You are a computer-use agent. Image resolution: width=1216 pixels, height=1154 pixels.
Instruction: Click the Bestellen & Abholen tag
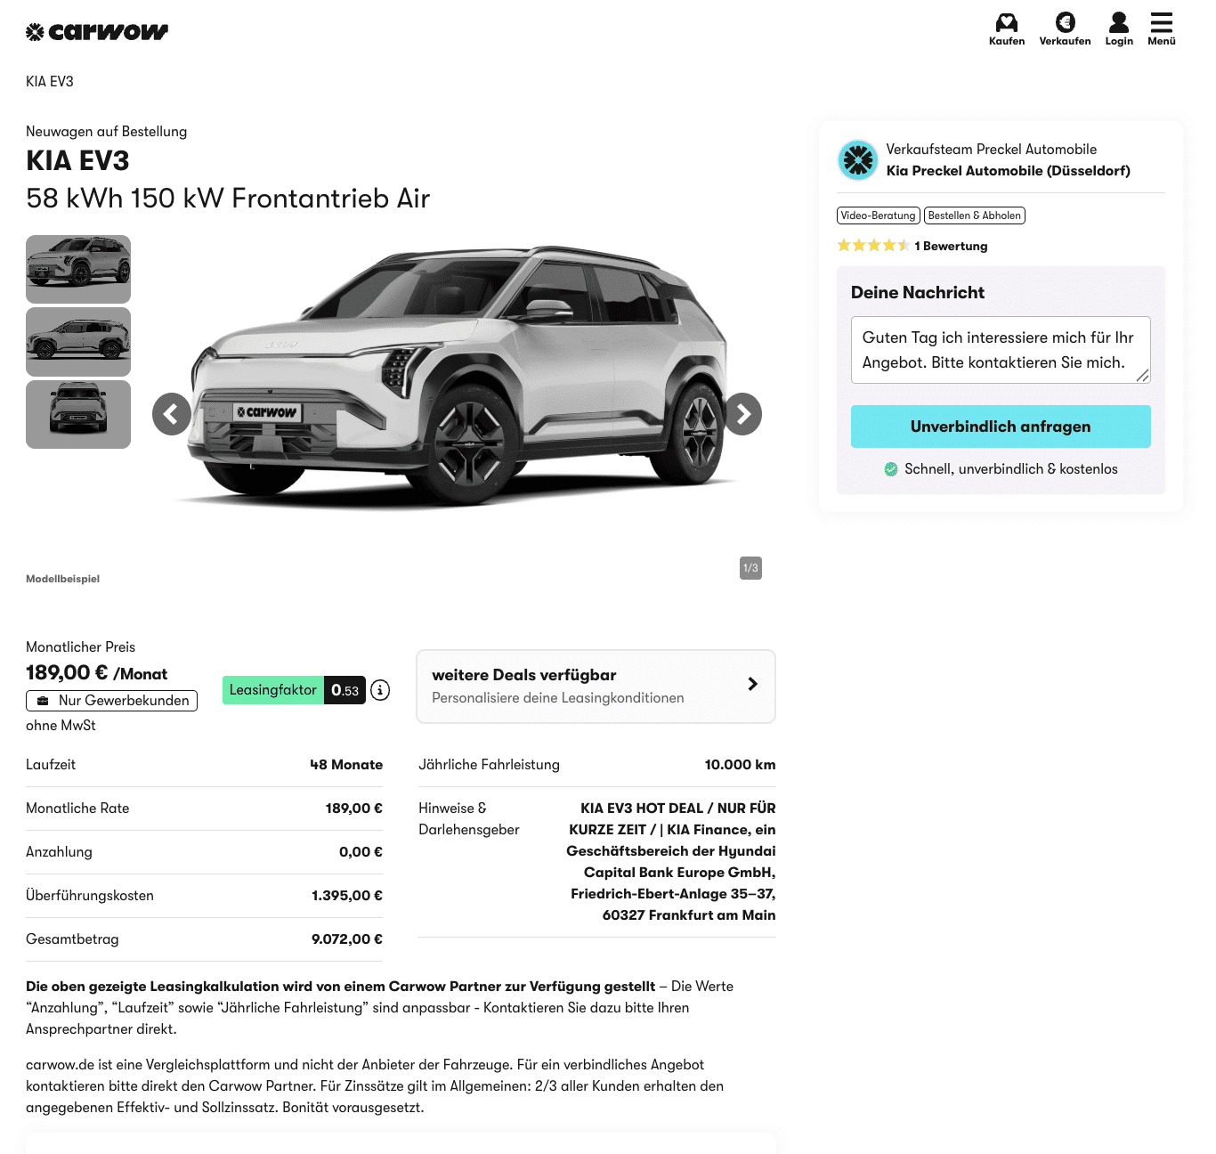[x=974, y=215]
